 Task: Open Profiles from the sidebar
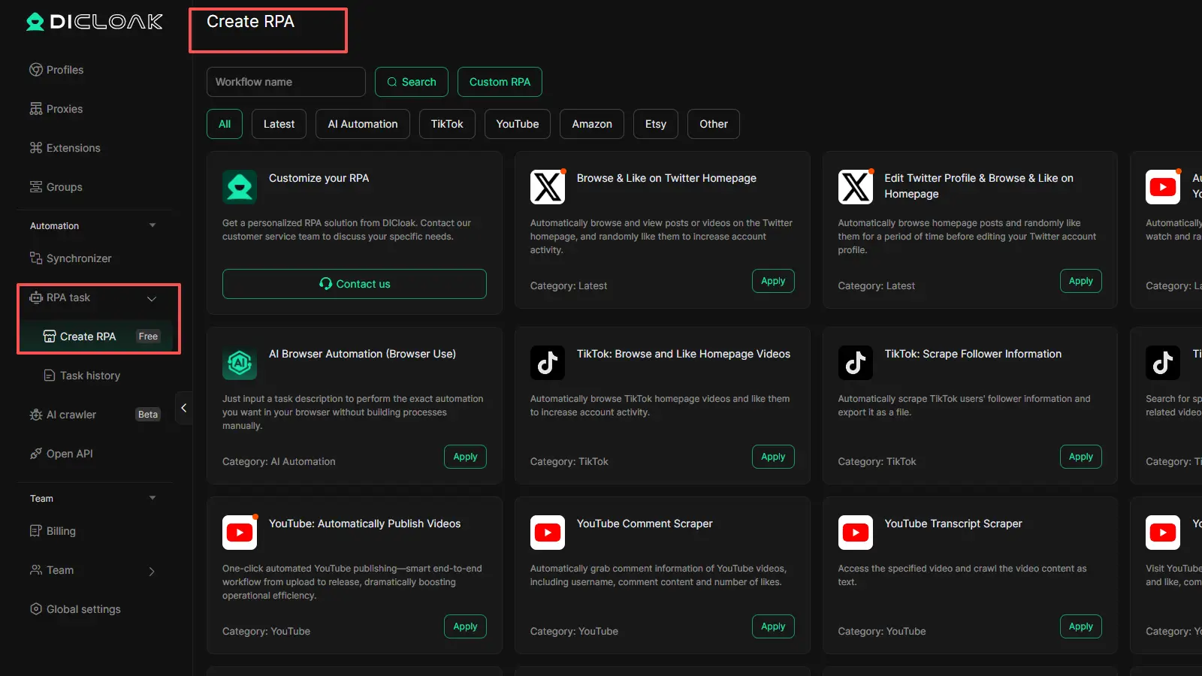coord(65,70)
